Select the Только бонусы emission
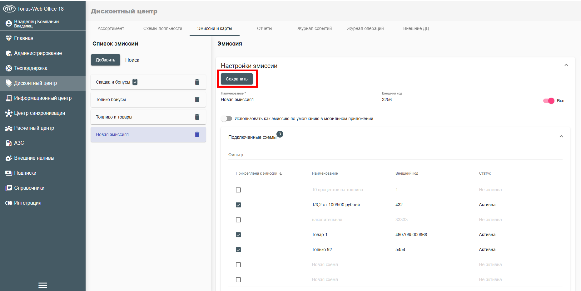 (148, 99)
